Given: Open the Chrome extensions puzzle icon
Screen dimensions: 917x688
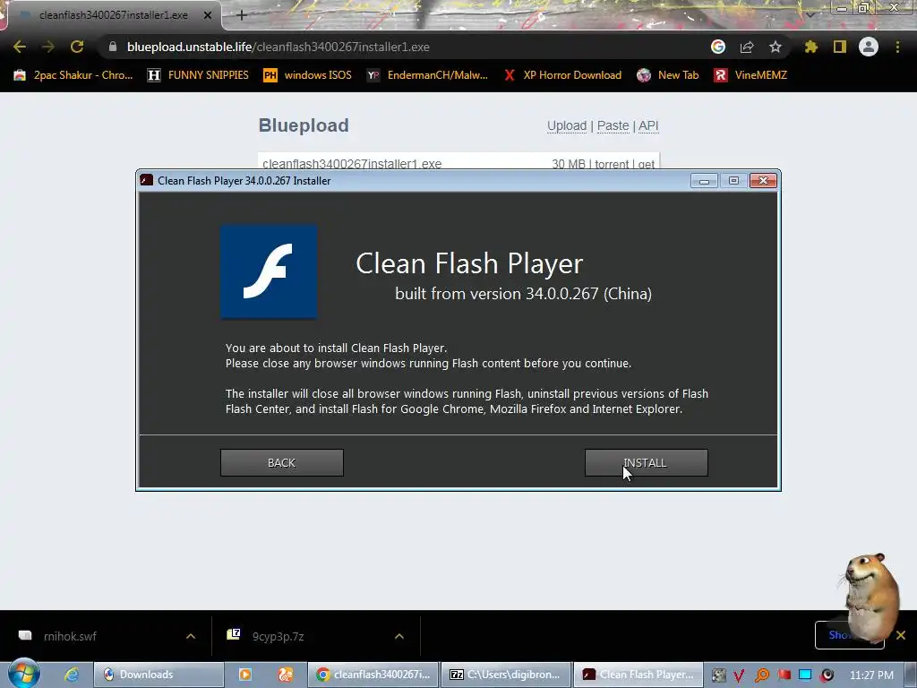Looking at the screenshot, I should pyautogui.click(x=811, y=47).
